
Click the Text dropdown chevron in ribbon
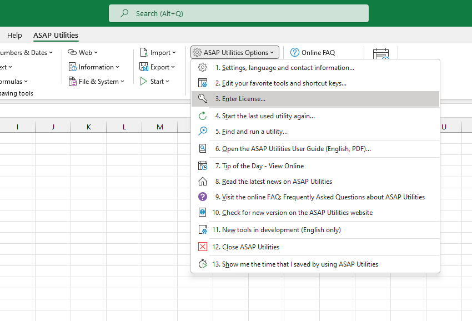(10, 67)
